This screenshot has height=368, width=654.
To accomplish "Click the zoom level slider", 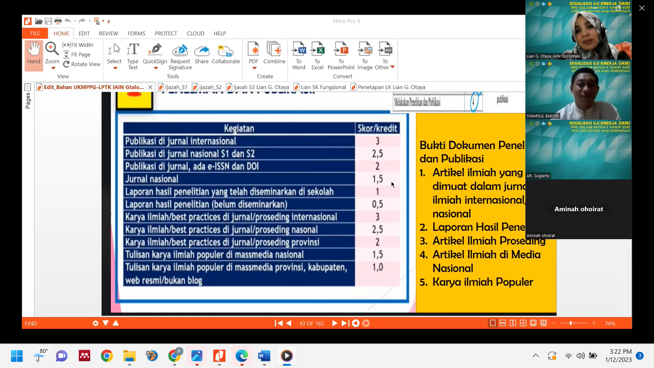I will coord(571,323).
